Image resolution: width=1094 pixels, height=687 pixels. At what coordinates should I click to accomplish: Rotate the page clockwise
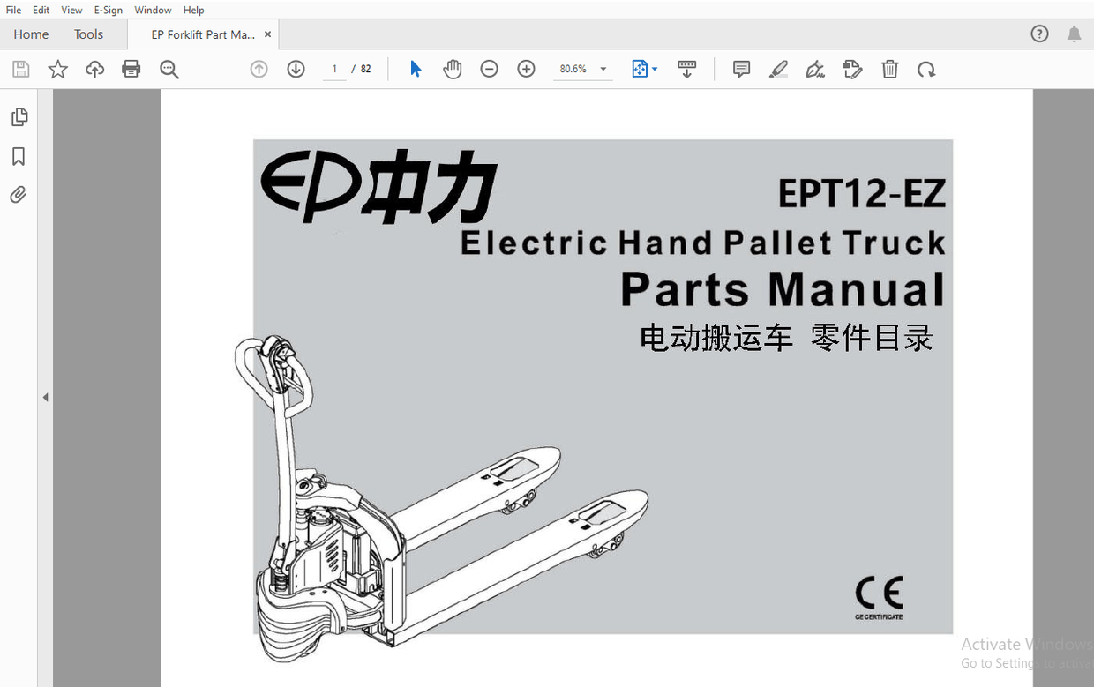click(x=926, y=69)
